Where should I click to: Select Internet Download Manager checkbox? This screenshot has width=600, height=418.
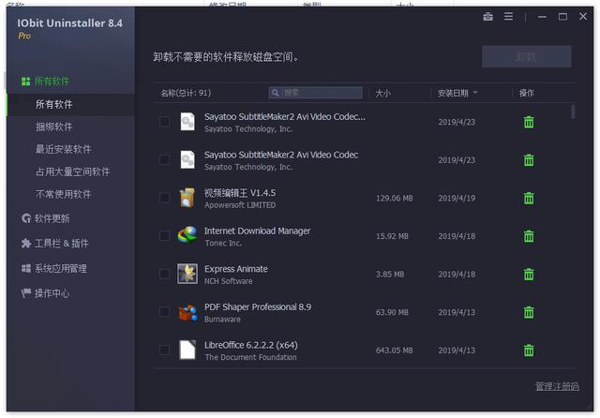[165, 235]
